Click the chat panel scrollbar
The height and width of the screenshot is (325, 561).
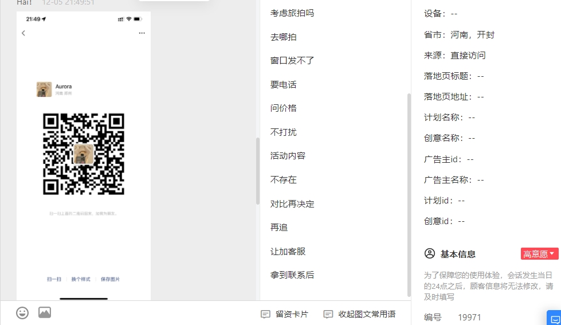258,171
